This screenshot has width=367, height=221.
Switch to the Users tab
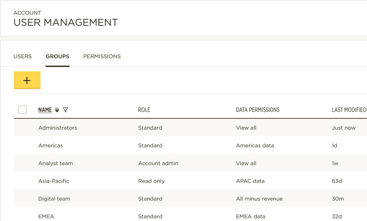tap(23, 56)
